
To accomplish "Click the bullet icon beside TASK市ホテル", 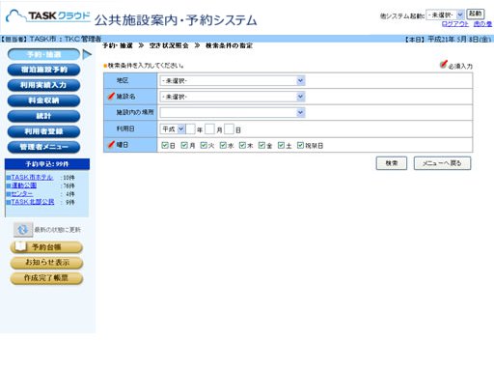I will [x=9, y=178].
